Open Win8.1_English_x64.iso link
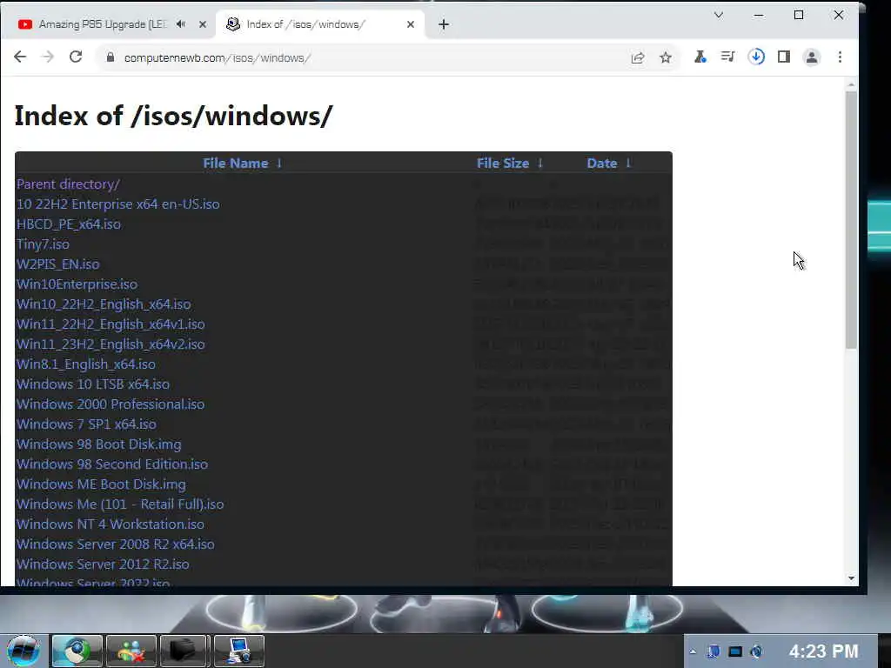The height and width of the screenshot is (668, 891). (86, 364)
